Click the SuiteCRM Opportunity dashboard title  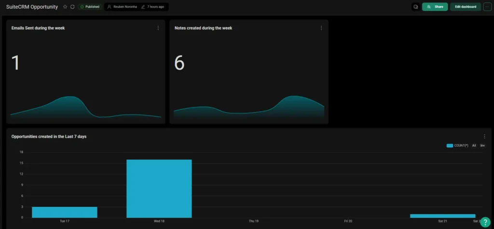pos(32,7)
